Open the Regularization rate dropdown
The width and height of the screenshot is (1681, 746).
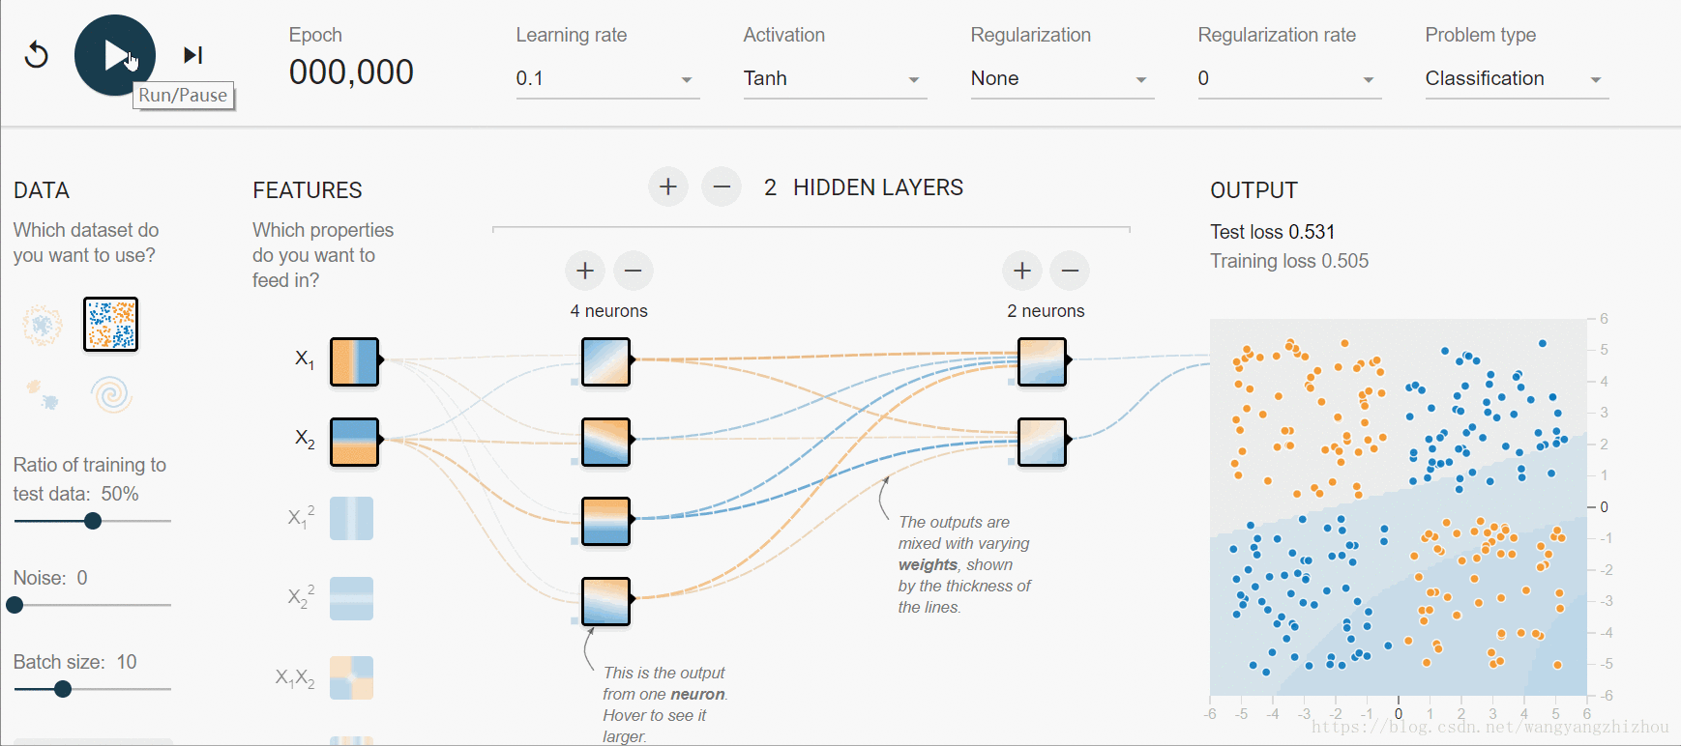(x=1288, y=79)
